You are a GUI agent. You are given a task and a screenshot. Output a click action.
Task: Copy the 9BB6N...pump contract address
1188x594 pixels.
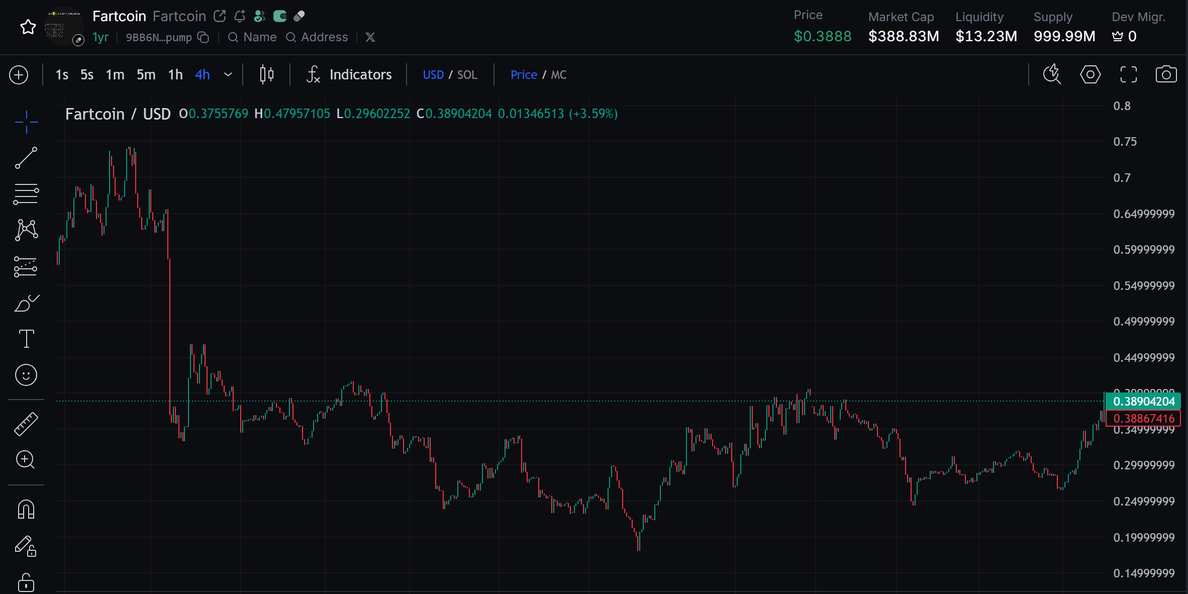204,37
